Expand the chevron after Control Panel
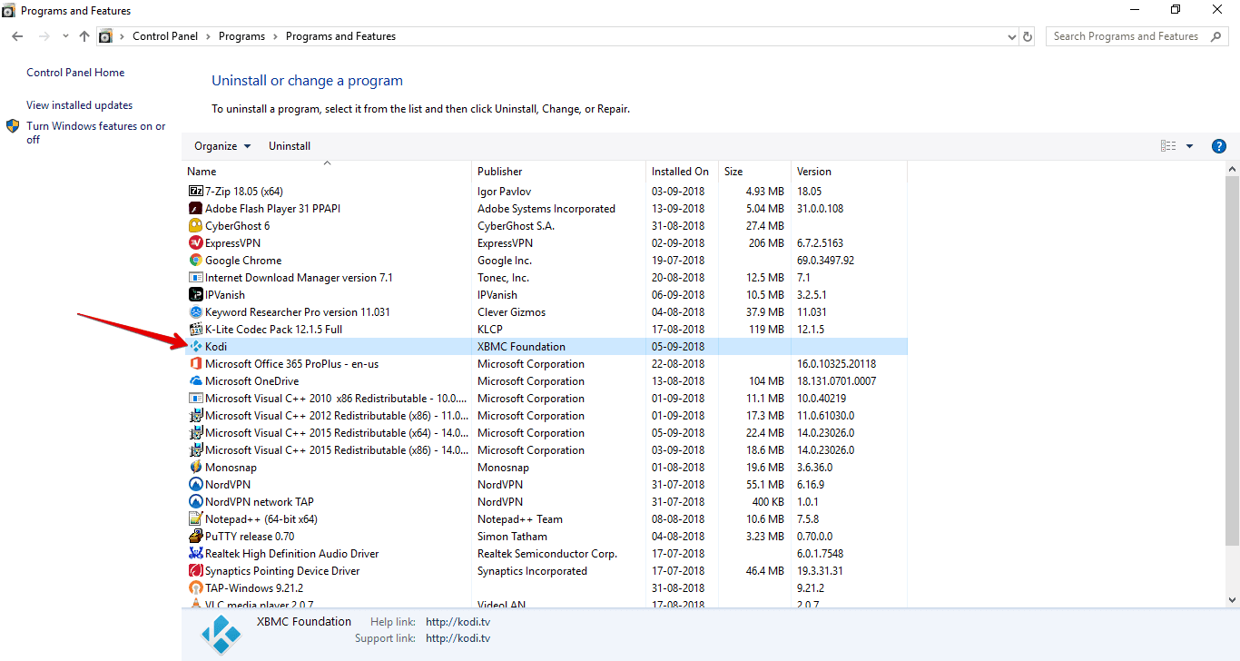 (x=208, y=36)
